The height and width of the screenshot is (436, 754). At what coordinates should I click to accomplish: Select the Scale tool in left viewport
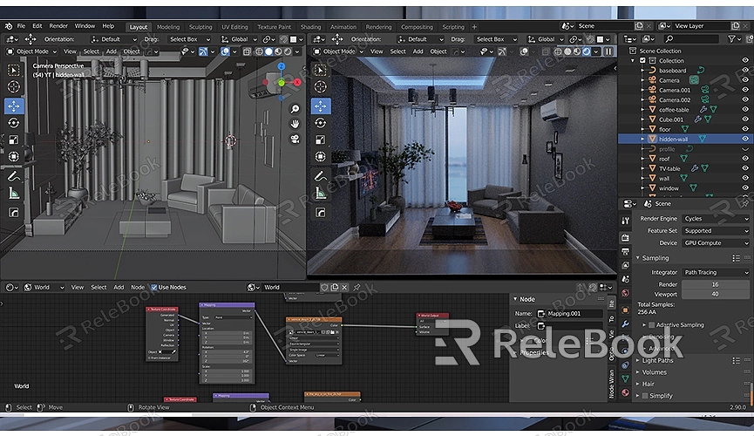coord(13,140)
